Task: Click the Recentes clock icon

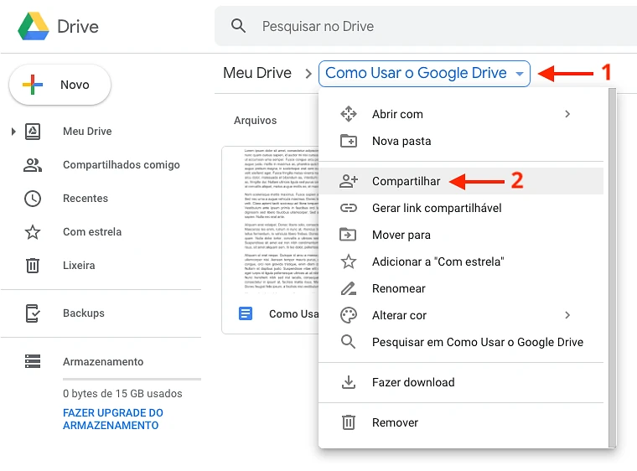Action: click(33, 199)
